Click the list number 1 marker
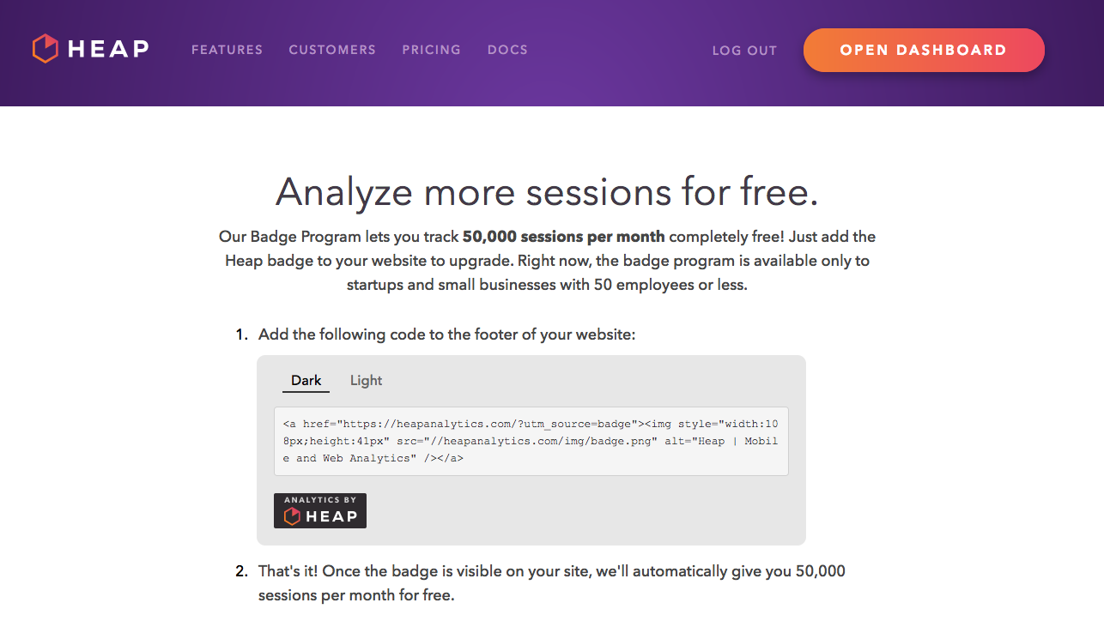1104x639 pixels. (x=242, y=335)
